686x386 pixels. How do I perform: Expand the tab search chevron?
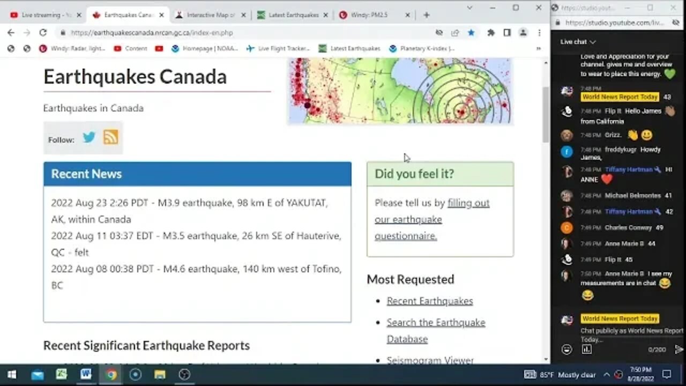[x=469, y=8]
